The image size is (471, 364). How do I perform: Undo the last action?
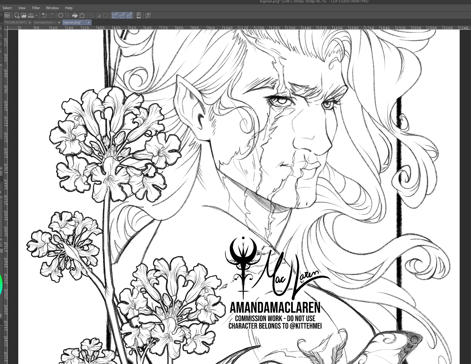point(44,15)
